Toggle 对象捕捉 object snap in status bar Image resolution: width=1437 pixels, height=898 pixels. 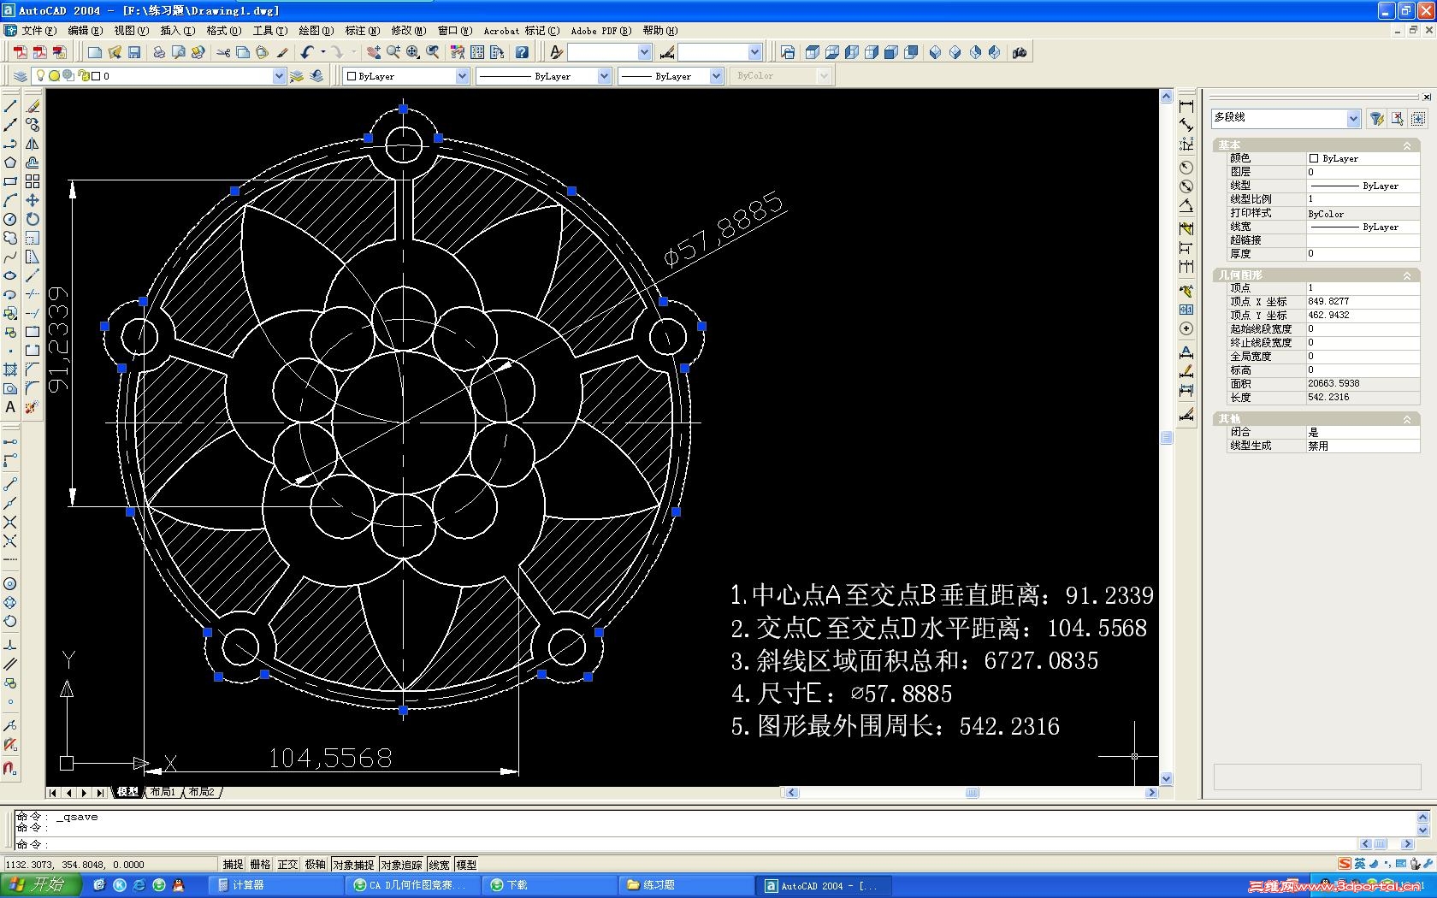353,865
